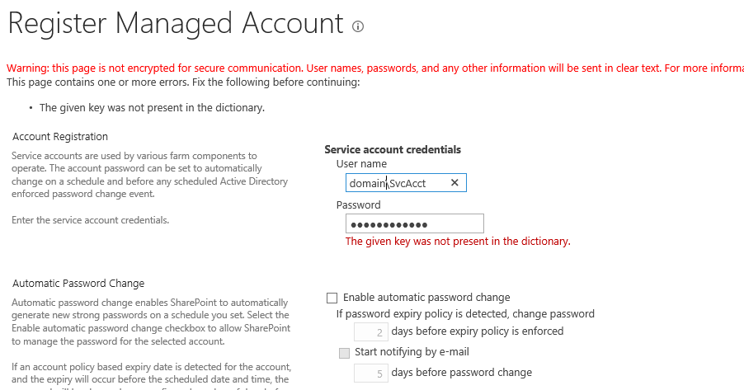
Task: Click the Account Registration section heading
Action: (x=60, y=136)
